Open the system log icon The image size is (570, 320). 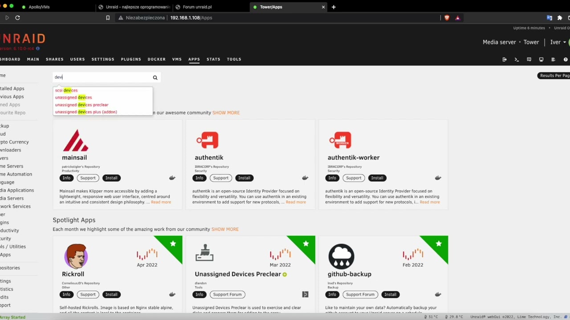[553, 60]
